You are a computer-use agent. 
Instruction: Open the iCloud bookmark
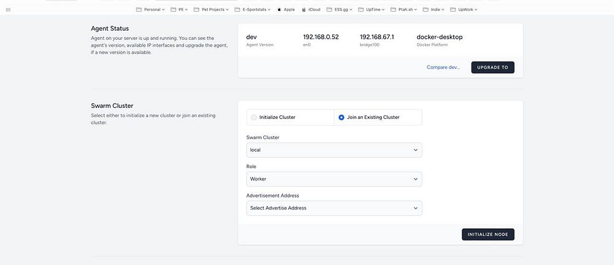tap(311, 10)
